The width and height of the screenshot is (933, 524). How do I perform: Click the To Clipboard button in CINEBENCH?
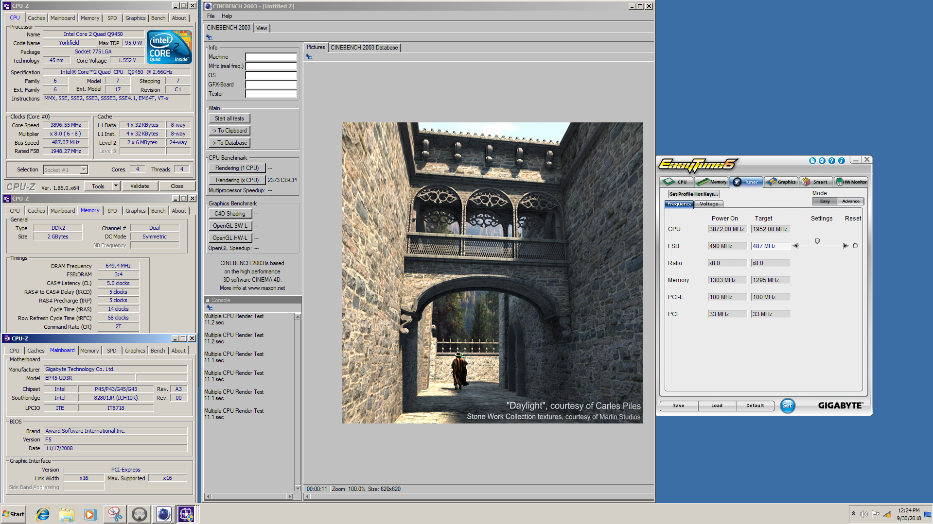(229, 131)
